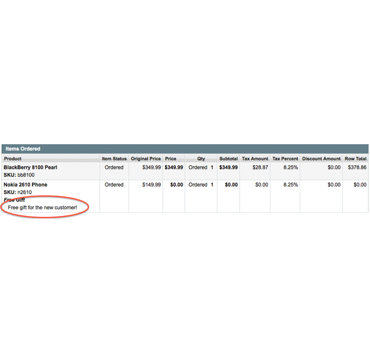Click the Nokia row total $0.00

[360, 185]
